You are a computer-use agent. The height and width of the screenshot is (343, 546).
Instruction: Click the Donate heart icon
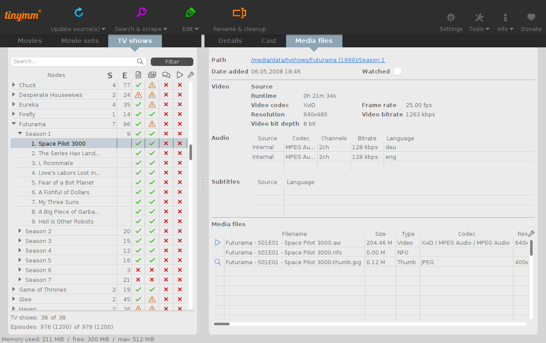[531, 18]
